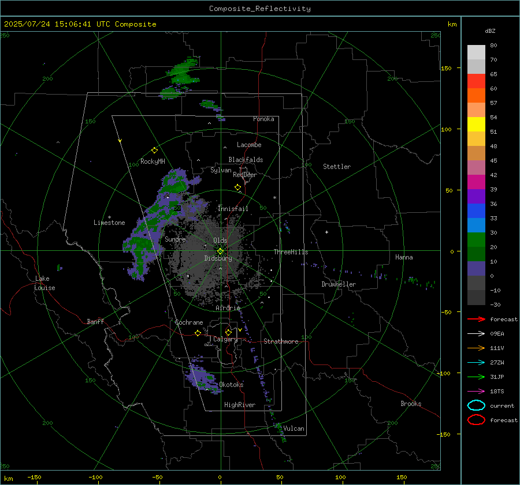Click the Strathmore city label
The height and width of the screenshot is (485, 520).
[x=281, y=341]
